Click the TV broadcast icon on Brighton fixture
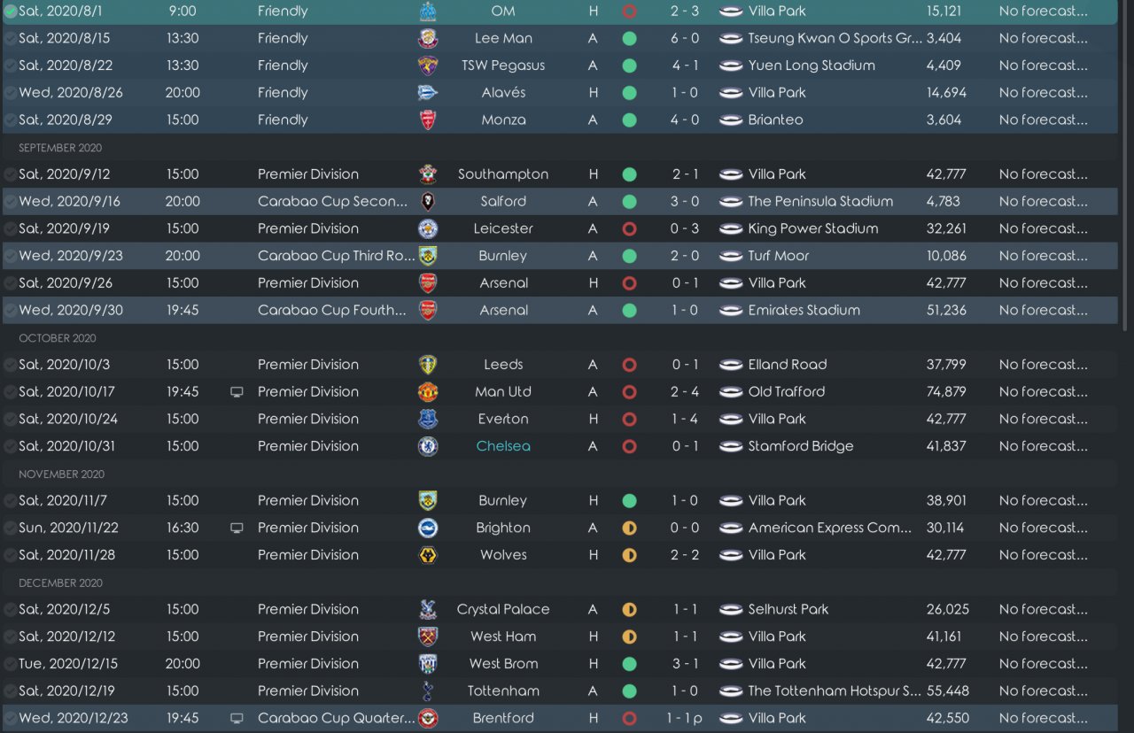1134x733 pixels. [x=237, y=528]
